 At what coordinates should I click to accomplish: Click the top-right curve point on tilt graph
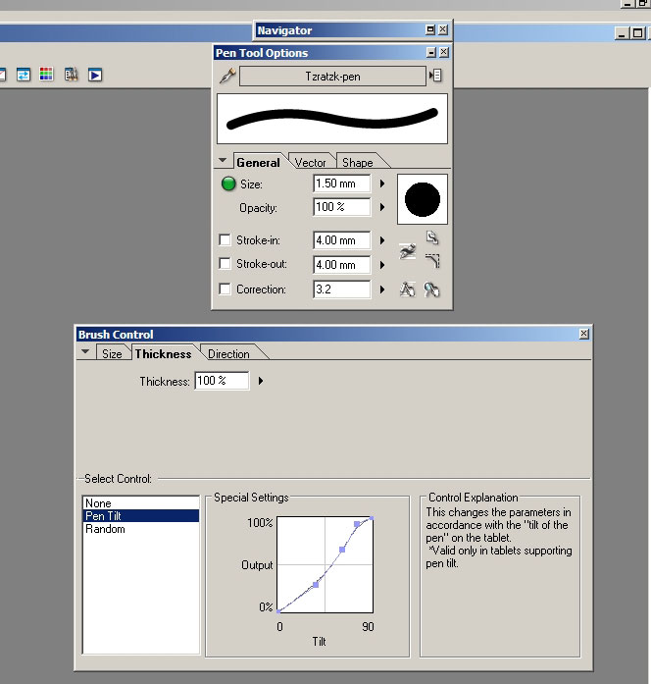(372, 518)
